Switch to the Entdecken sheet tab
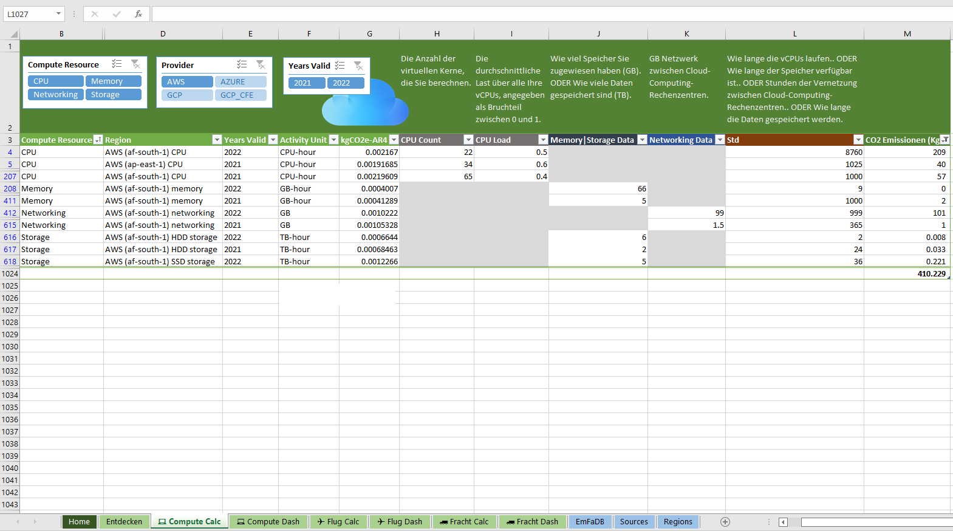Image resolution: width=953 pixels, height=531 pixels. point(124,522)
